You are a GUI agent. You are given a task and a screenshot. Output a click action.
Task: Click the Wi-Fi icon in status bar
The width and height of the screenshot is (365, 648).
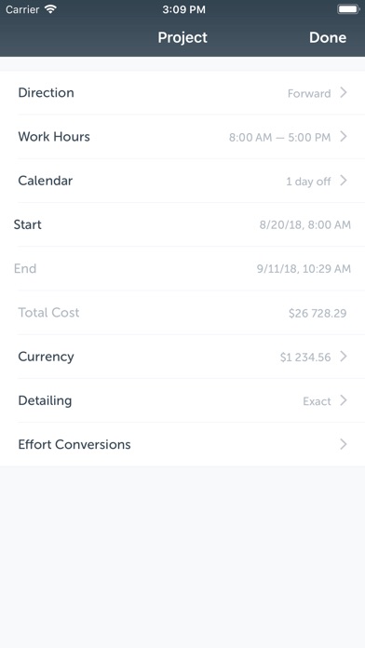[50, 9]
